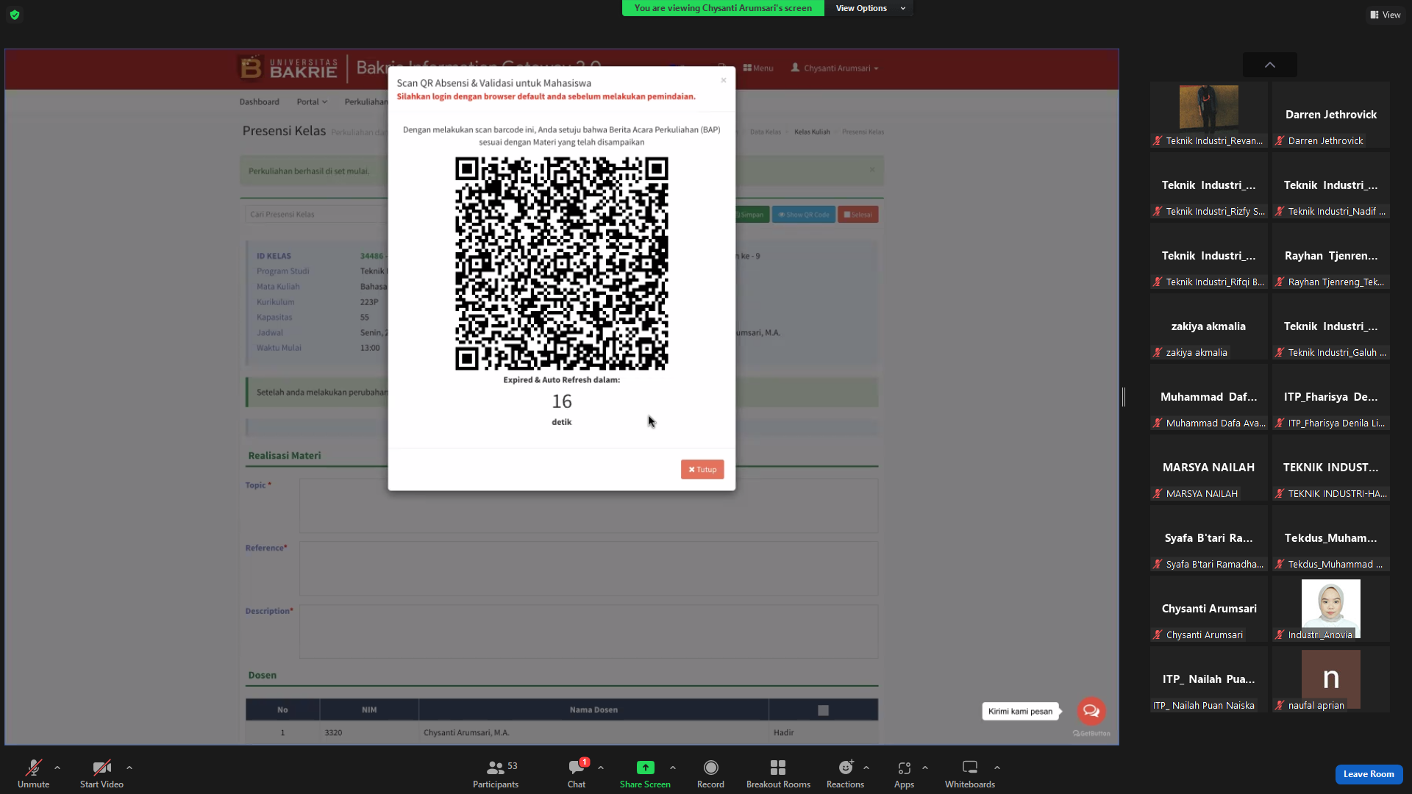Open the Chat panel icon
The image size is (1412, 794).
click(577, 768)
